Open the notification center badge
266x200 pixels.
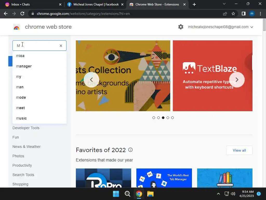259,194
